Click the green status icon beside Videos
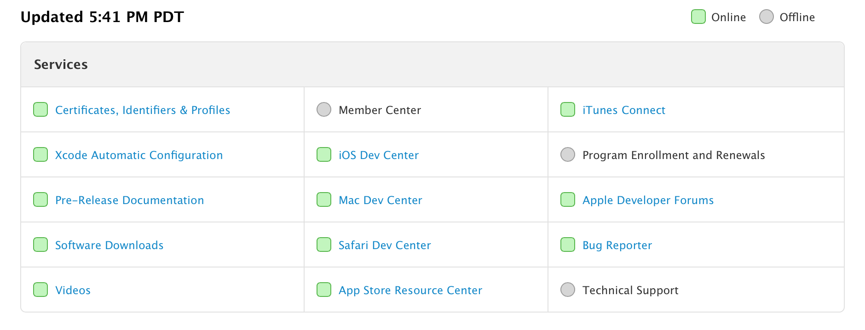The image size is (865, 330). coord(40,290)
